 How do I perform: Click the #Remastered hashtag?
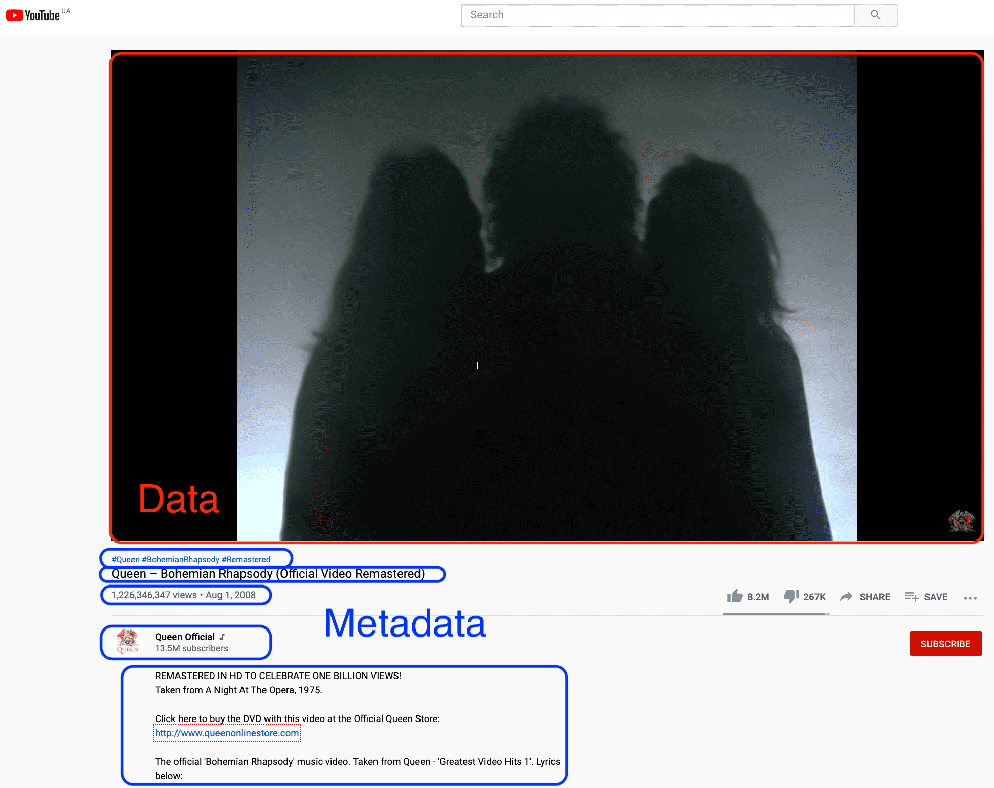tap(246, 559)
